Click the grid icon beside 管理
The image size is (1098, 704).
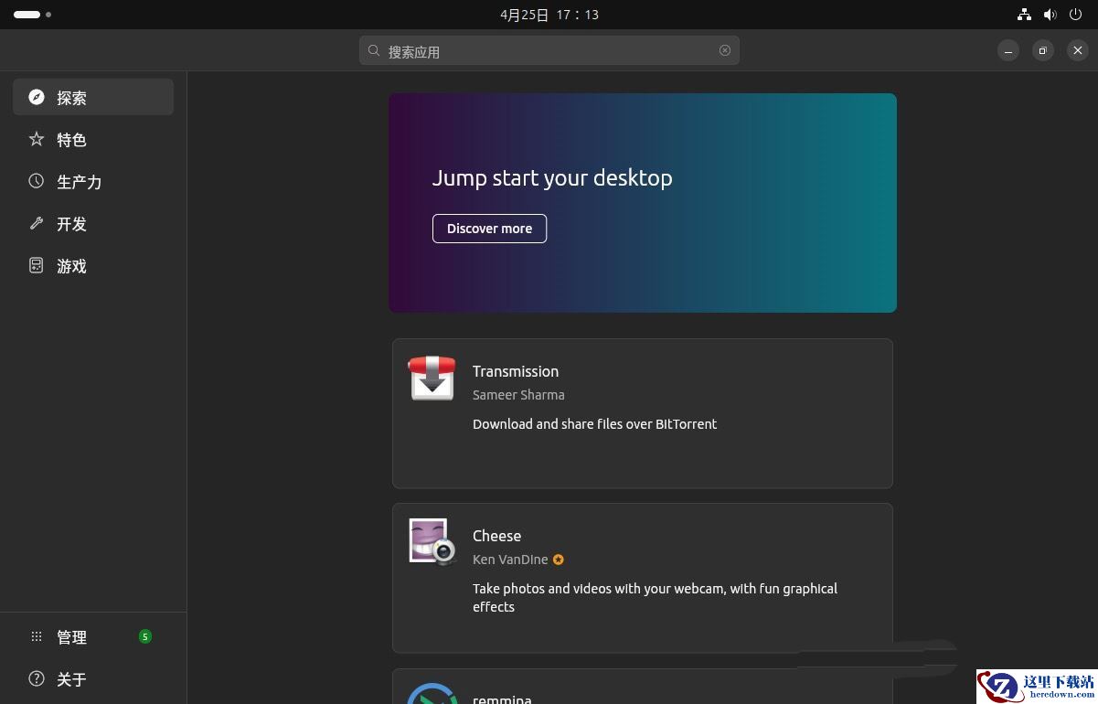pos(37,636)
